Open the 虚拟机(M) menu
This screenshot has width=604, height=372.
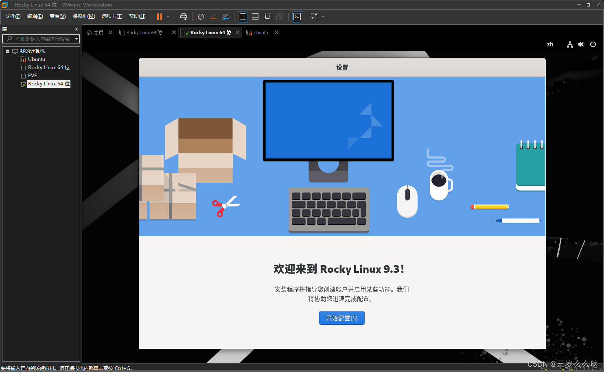pyautogui.click(x=83, y=16)
